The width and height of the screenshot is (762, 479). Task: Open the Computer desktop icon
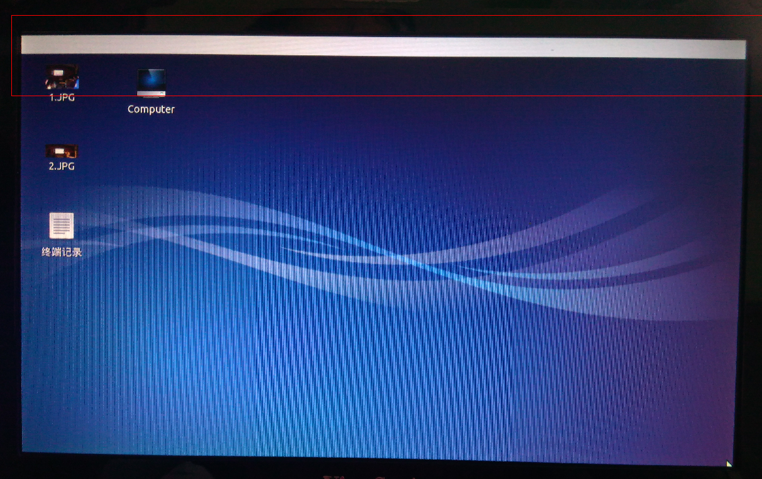tap(151, 84)
